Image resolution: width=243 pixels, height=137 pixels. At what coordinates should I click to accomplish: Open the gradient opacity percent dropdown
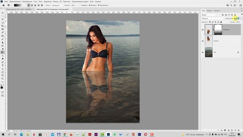76,5
